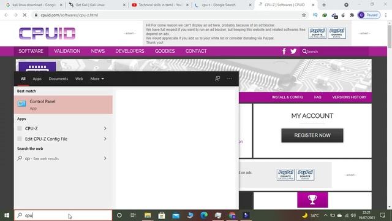Open Chrome extensions puzzle icon
Image resolution: width=392 pixels, height=221 pixels.
point(352,15)
